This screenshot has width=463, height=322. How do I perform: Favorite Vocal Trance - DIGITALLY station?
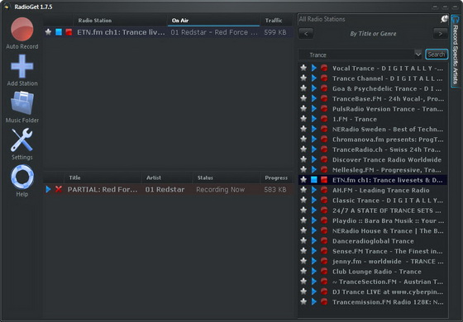point(303,68)
